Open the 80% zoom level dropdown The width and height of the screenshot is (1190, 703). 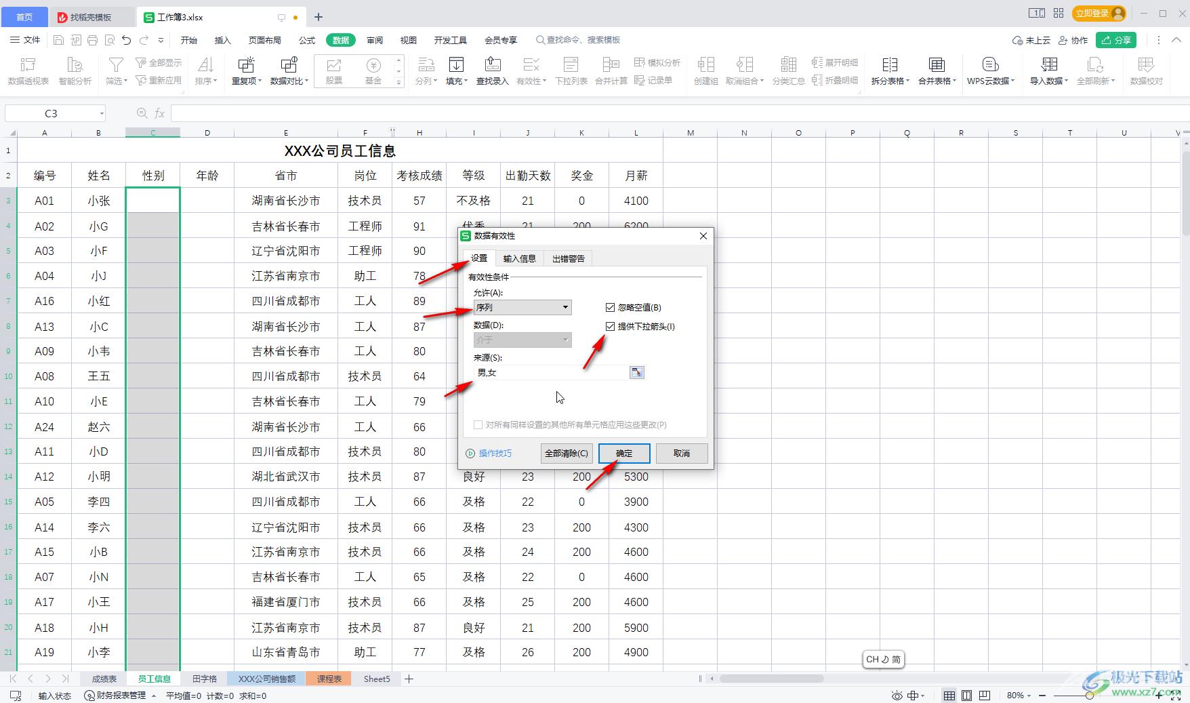[x=1019, y=696]
